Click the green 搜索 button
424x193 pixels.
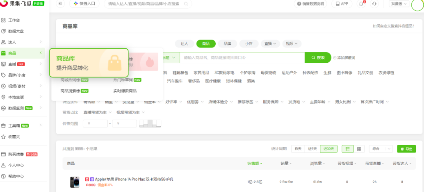point(318,58)
